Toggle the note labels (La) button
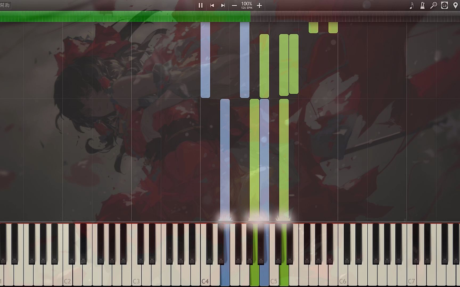Image resolution: width=460 pixels, height=287 pixels. pyautogui.click(x=444, y=5)
